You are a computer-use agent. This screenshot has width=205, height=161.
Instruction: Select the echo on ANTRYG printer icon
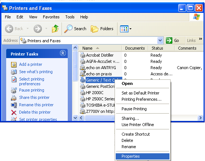tap(83, 68)
